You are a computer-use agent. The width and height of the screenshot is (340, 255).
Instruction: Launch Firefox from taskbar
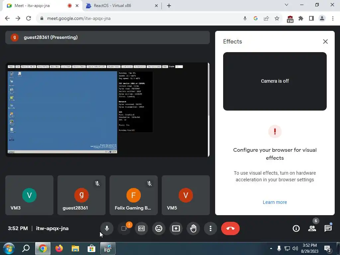(59, 248)
